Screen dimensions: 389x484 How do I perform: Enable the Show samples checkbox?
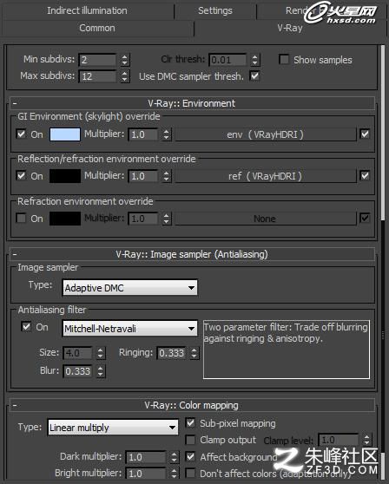pos(284,59)
